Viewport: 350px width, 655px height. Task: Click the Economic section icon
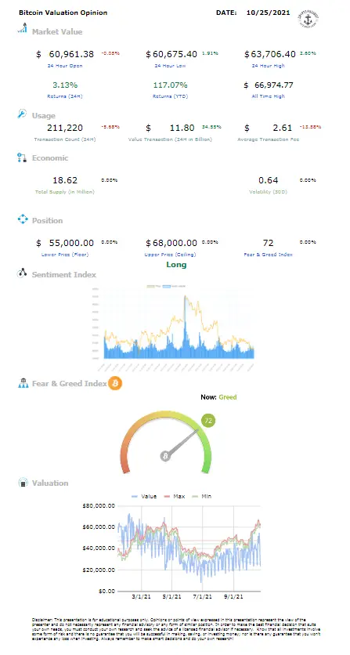[x=22, y=157]
